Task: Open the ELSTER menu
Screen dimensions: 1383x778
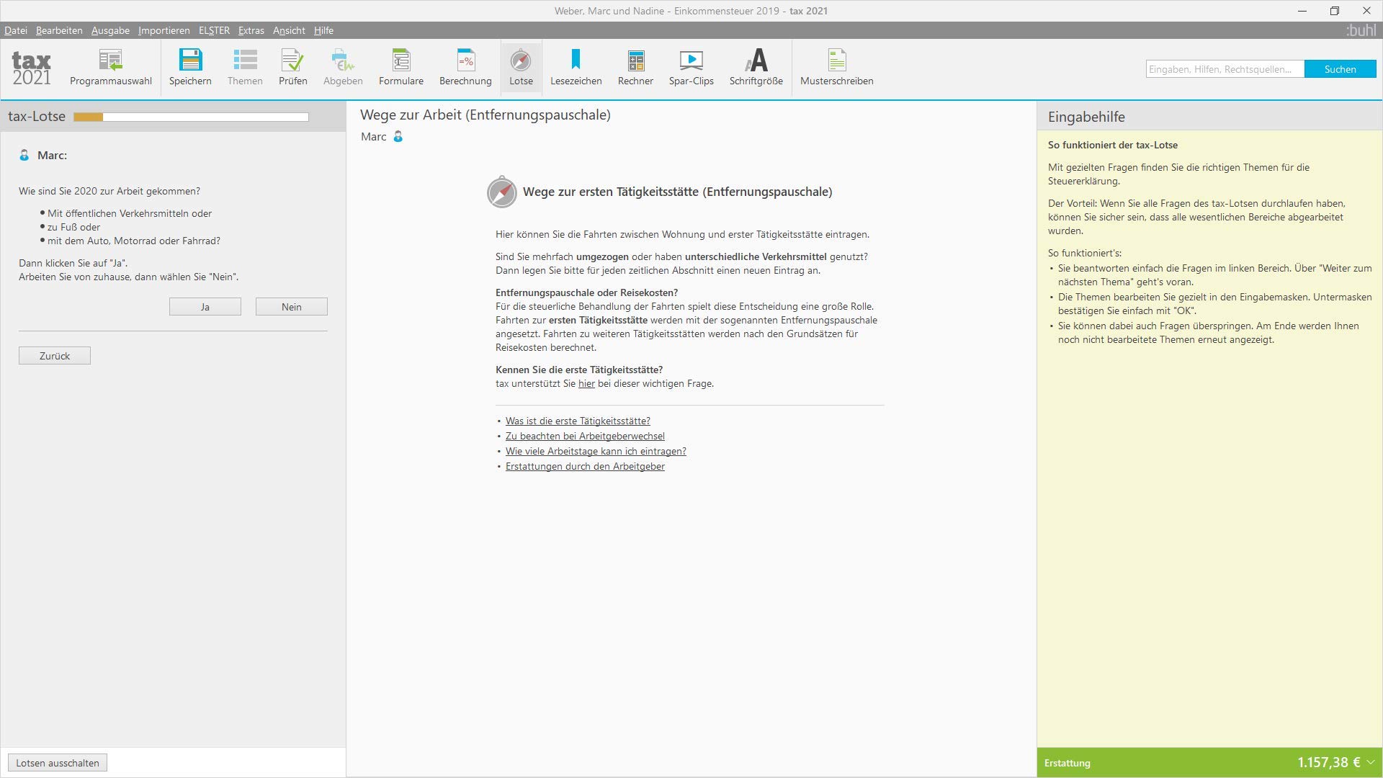Action: (x=214, y=30)
